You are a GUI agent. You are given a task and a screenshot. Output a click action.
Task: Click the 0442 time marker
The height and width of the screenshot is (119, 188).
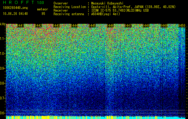click(38, 26)
